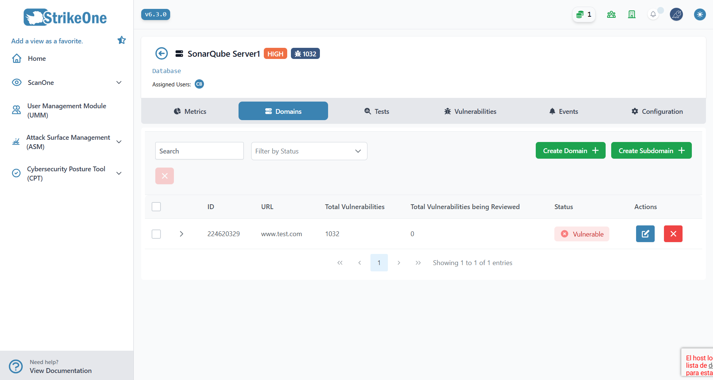Open View Documentation link

[x=61, y=370]
